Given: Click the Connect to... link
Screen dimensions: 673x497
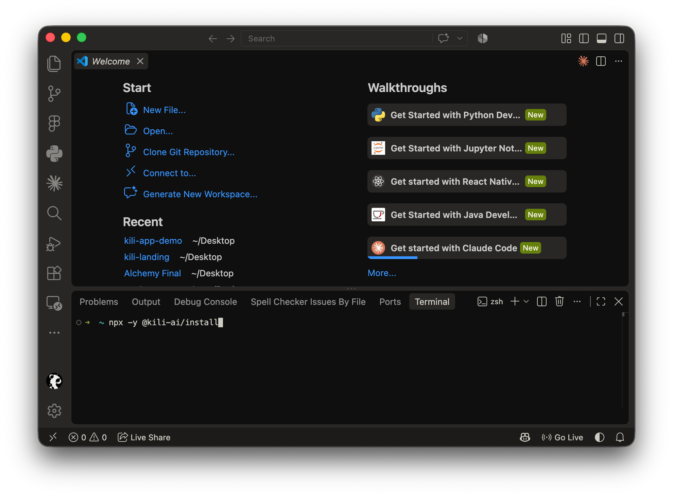Looking at the screenshot, I should tap(169, 173).
